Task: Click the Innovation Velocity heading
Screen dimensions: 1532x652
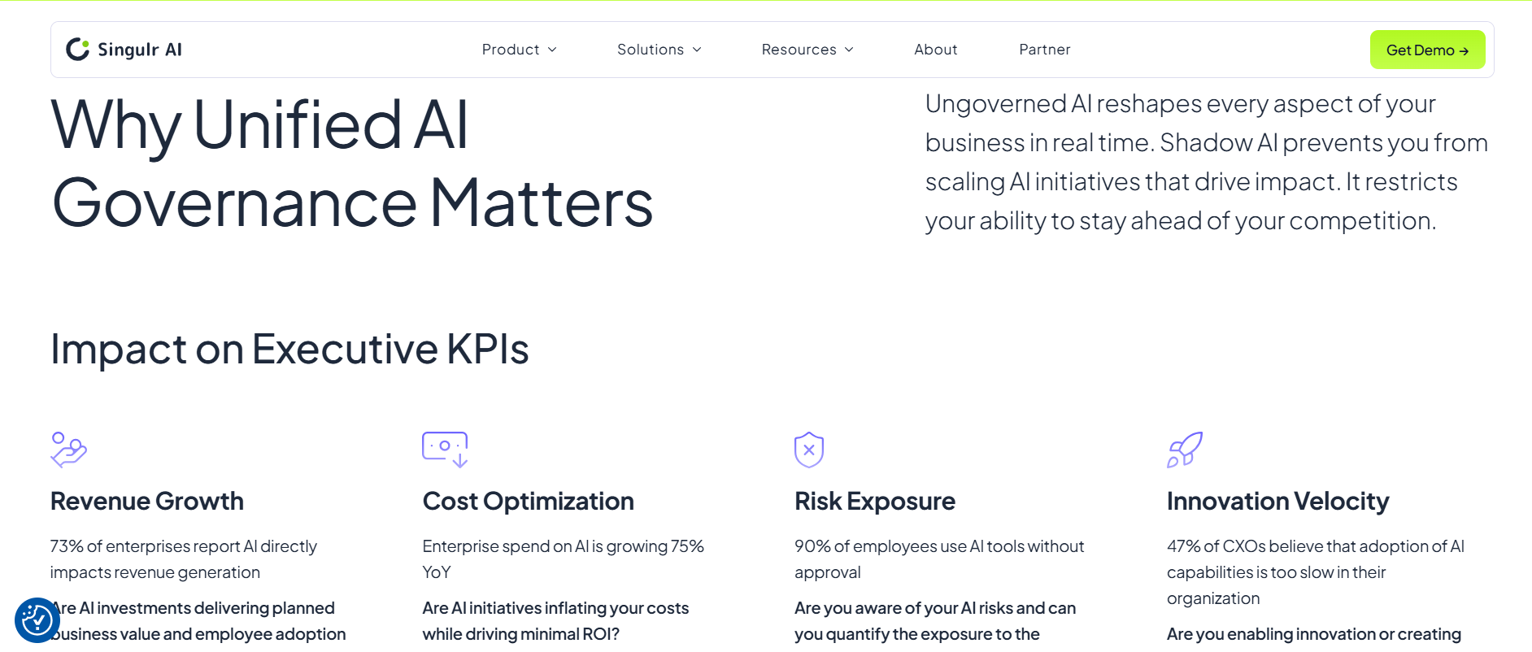Action: [x=1277, y=502]
